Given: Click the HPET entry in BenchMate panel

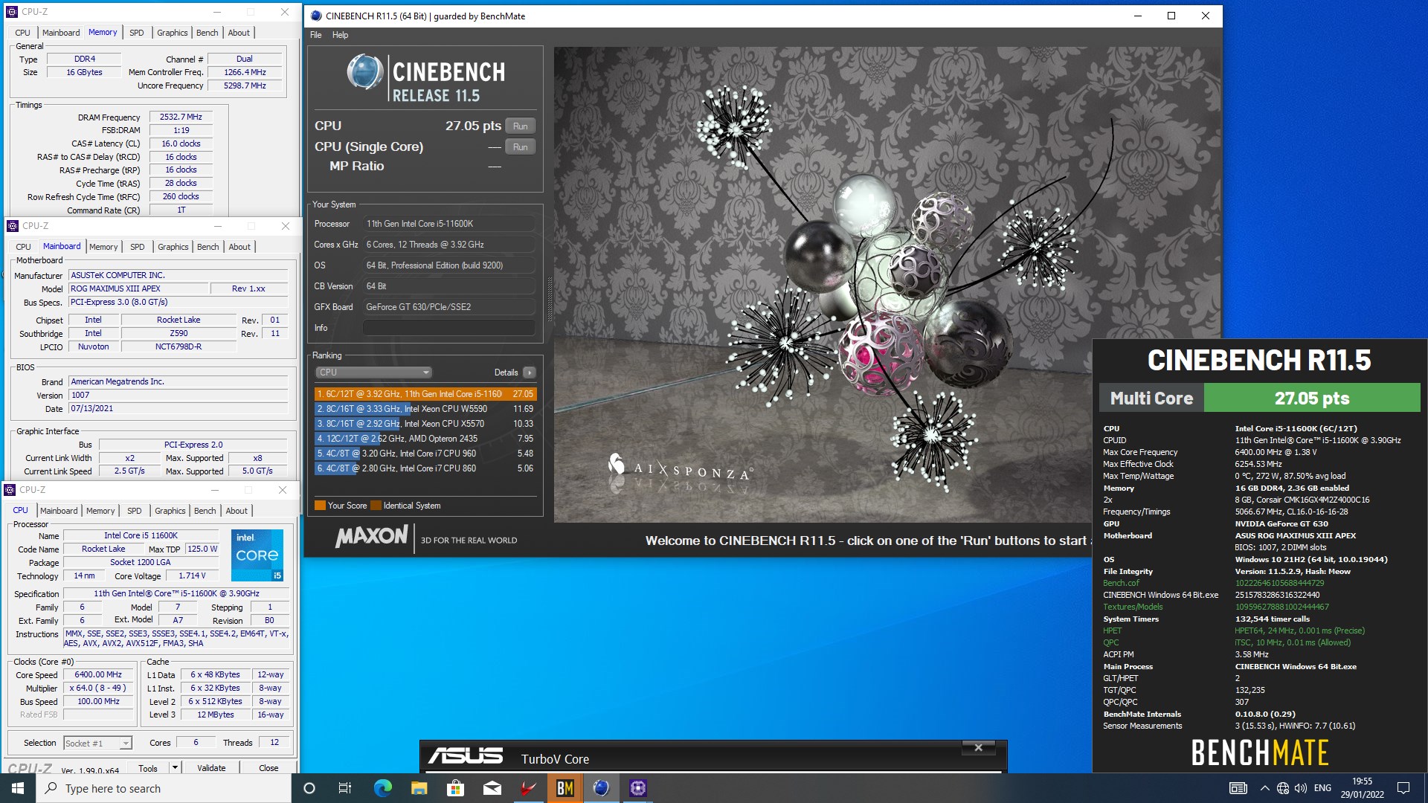Looking at the screenshot, I should tap(1112, 631).
